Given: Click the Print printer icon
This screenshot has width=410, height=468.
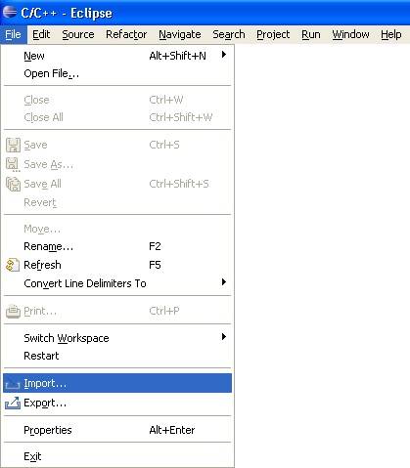Looking at the screenshot, I should 13,311.
